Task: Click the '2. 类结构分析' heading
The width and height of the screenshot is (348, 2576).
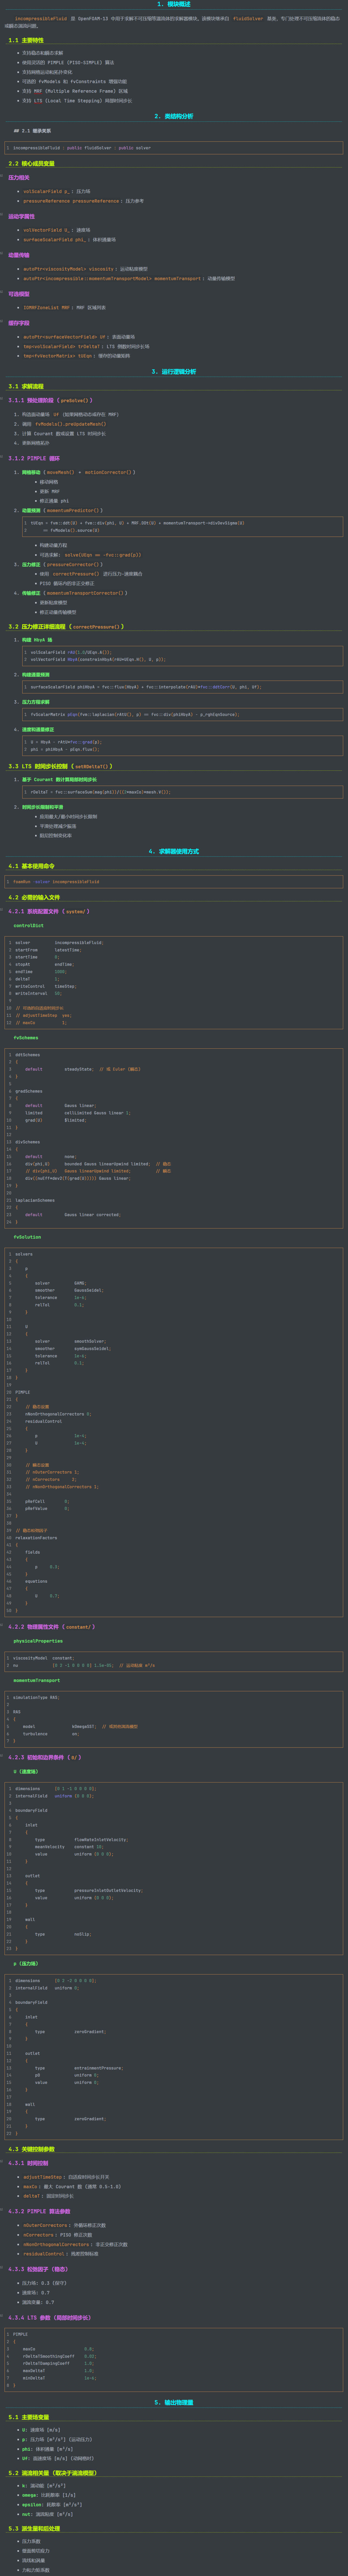Action: pyautogui.click(x=174, y=116)
